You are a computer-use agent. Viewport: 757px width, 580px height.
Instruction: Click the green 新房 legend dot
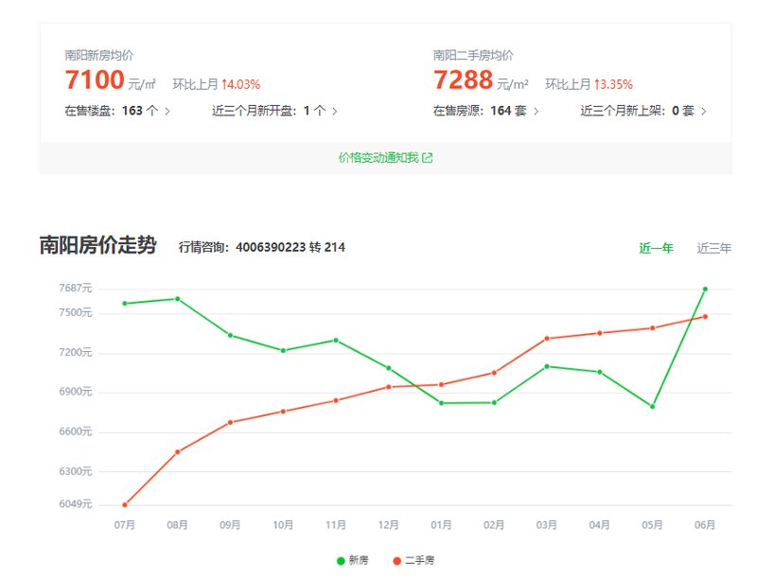(x=341, y=561)
